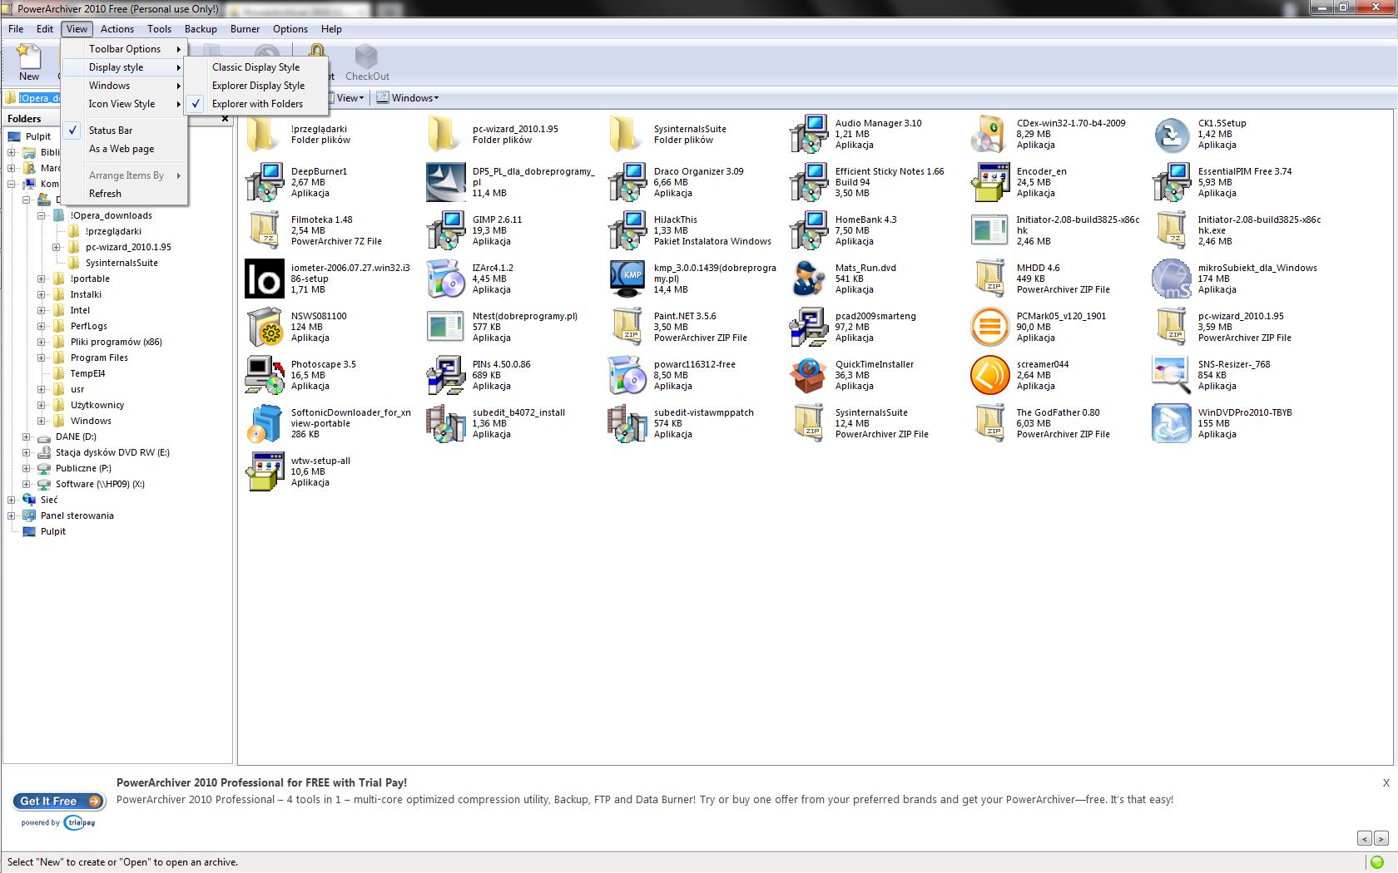Select the SoftonicDownloader file icon
The image size is (1398, 873).
(265, 423)
